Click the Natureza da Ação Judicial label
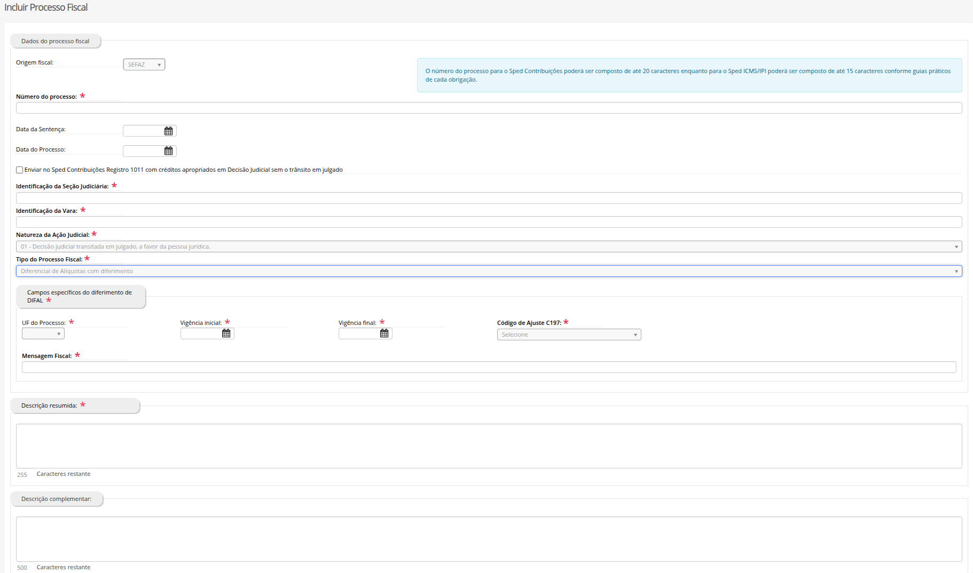This screenshot has height=573, width=973. (53, 235)
